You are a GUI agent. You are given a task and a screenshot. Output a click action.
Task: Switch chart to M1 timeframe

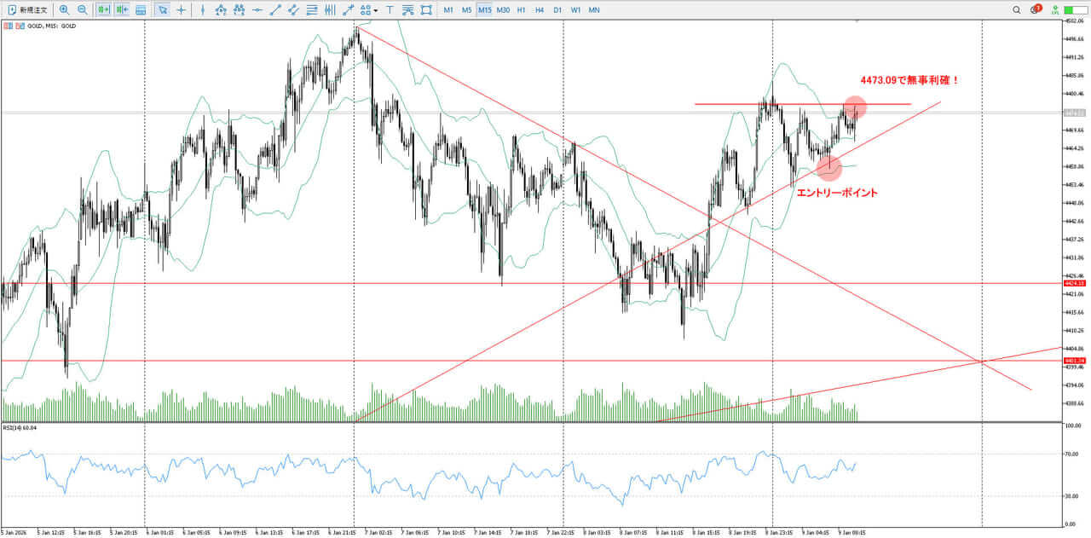[448, 10]
